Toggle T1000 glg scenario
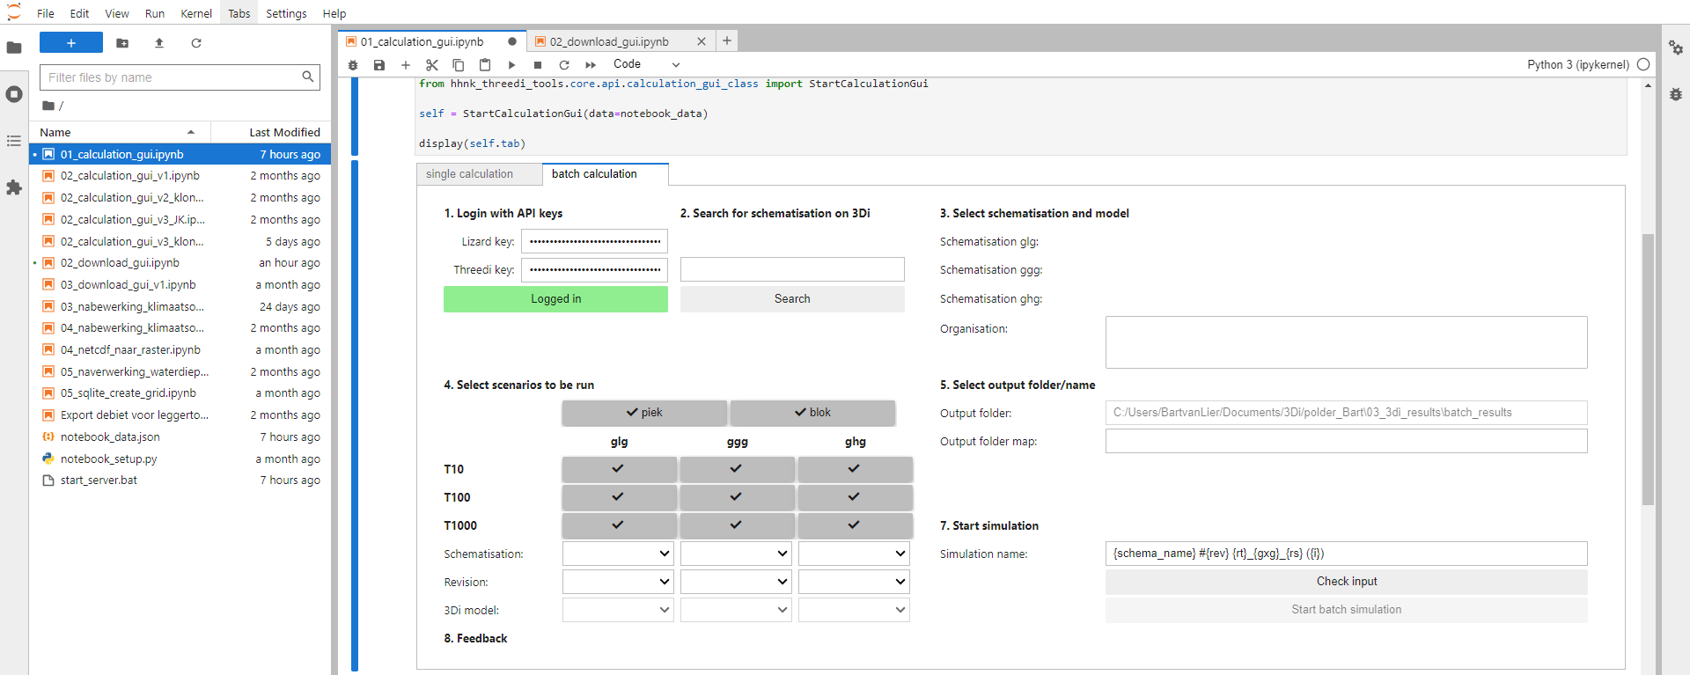The width and height of the screenshot is (1690, 675). click(619, 525)
